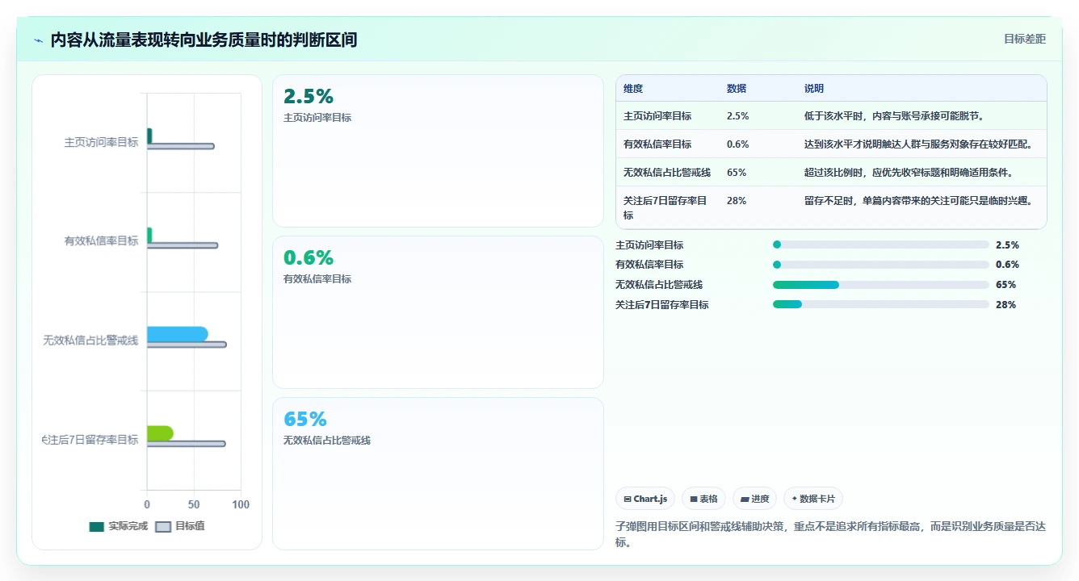
Task: Click chart axis label '主页访问率目标'
Action: pyautogui.click(x=101, y=142)
